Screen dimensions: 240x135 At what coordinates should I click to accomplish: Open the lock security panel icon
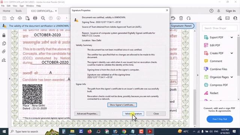4,35
